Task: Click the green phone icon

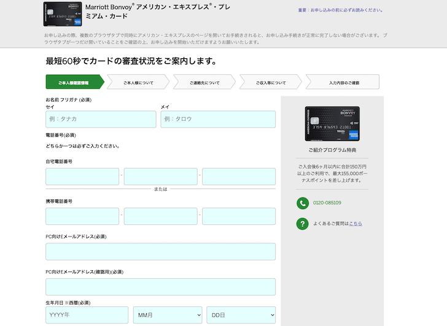Action: pyautogui.click(x=303, y=203)
